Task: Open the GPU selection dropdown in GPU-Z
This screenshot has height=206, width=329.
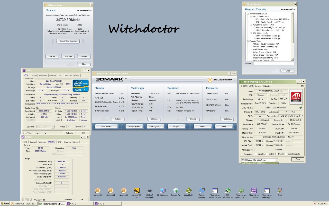Action: pyautogui.click(x=277, y=160)
